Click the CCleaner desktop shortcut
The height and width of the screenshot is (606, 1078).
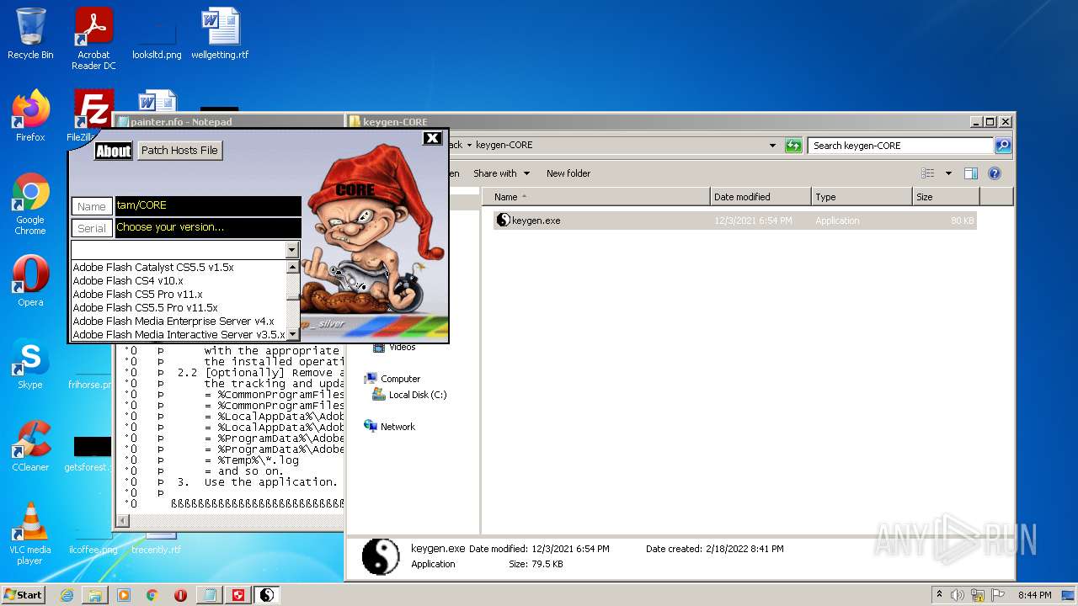pos(30,446)
